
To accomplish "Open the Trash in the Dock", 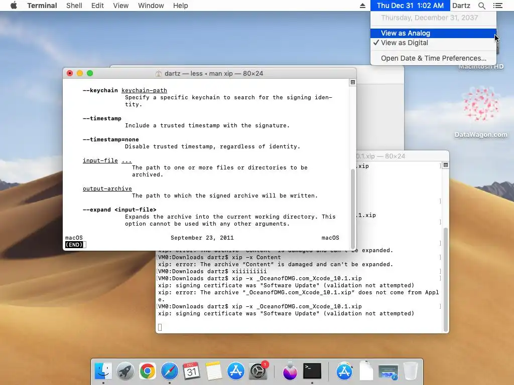I will (411, 371).
